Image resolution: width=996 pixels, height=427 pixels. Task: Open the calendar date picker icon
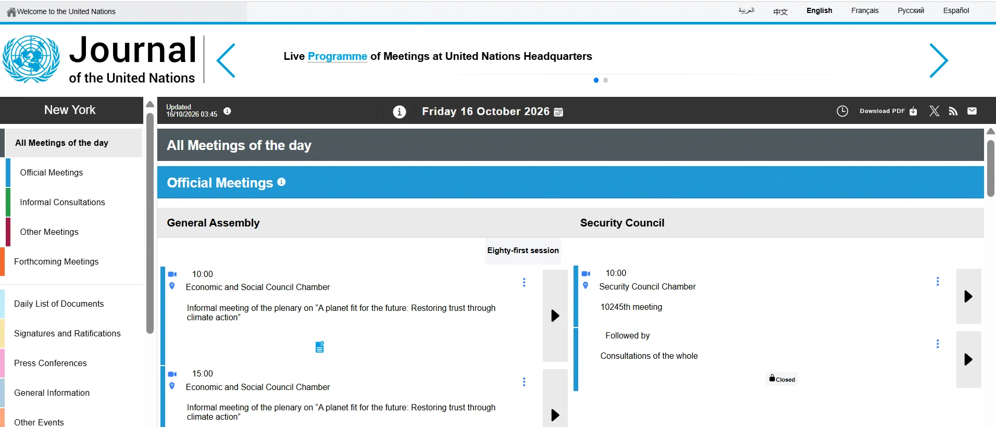[558, 112]
